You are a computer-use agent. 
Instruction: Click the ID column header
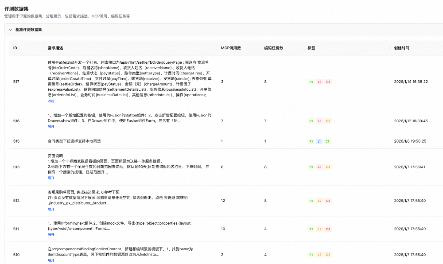tap(15, 48)
